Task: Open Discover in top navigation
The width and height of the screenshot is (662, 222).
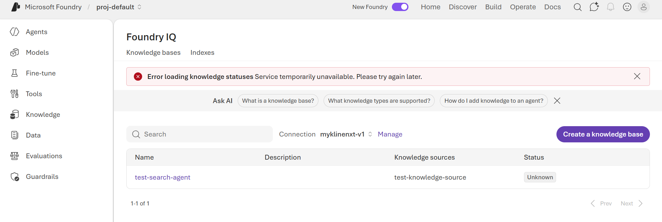Action: tap(463, 7)
